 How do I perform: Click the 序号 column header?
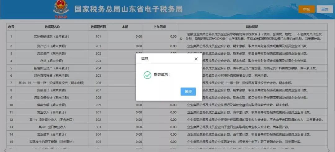[11, 27]
